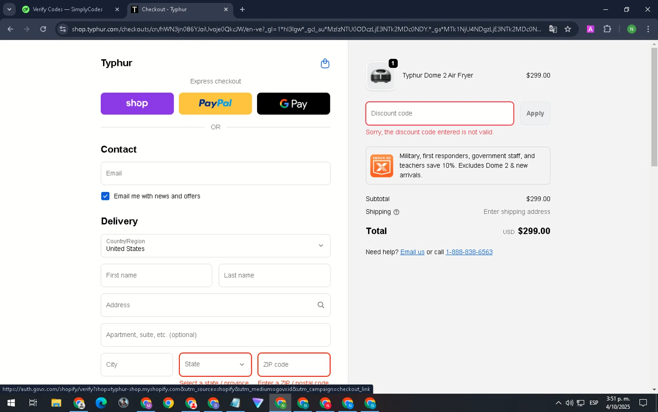Show hidden system tray icons
The height and width of the screenshot is (412, 658).
point(558,403)
